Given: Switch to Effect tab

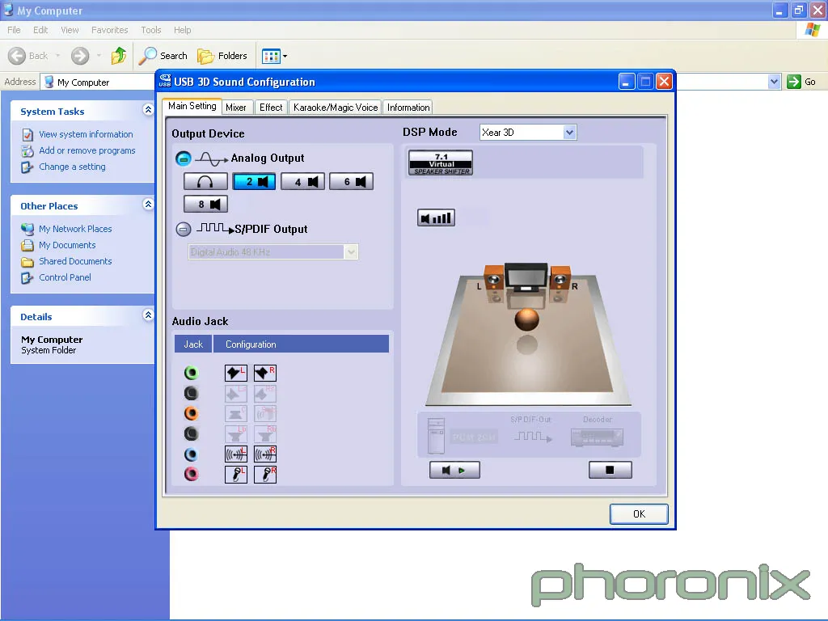Looking at the screenshot, I should [x=271, y=108].
